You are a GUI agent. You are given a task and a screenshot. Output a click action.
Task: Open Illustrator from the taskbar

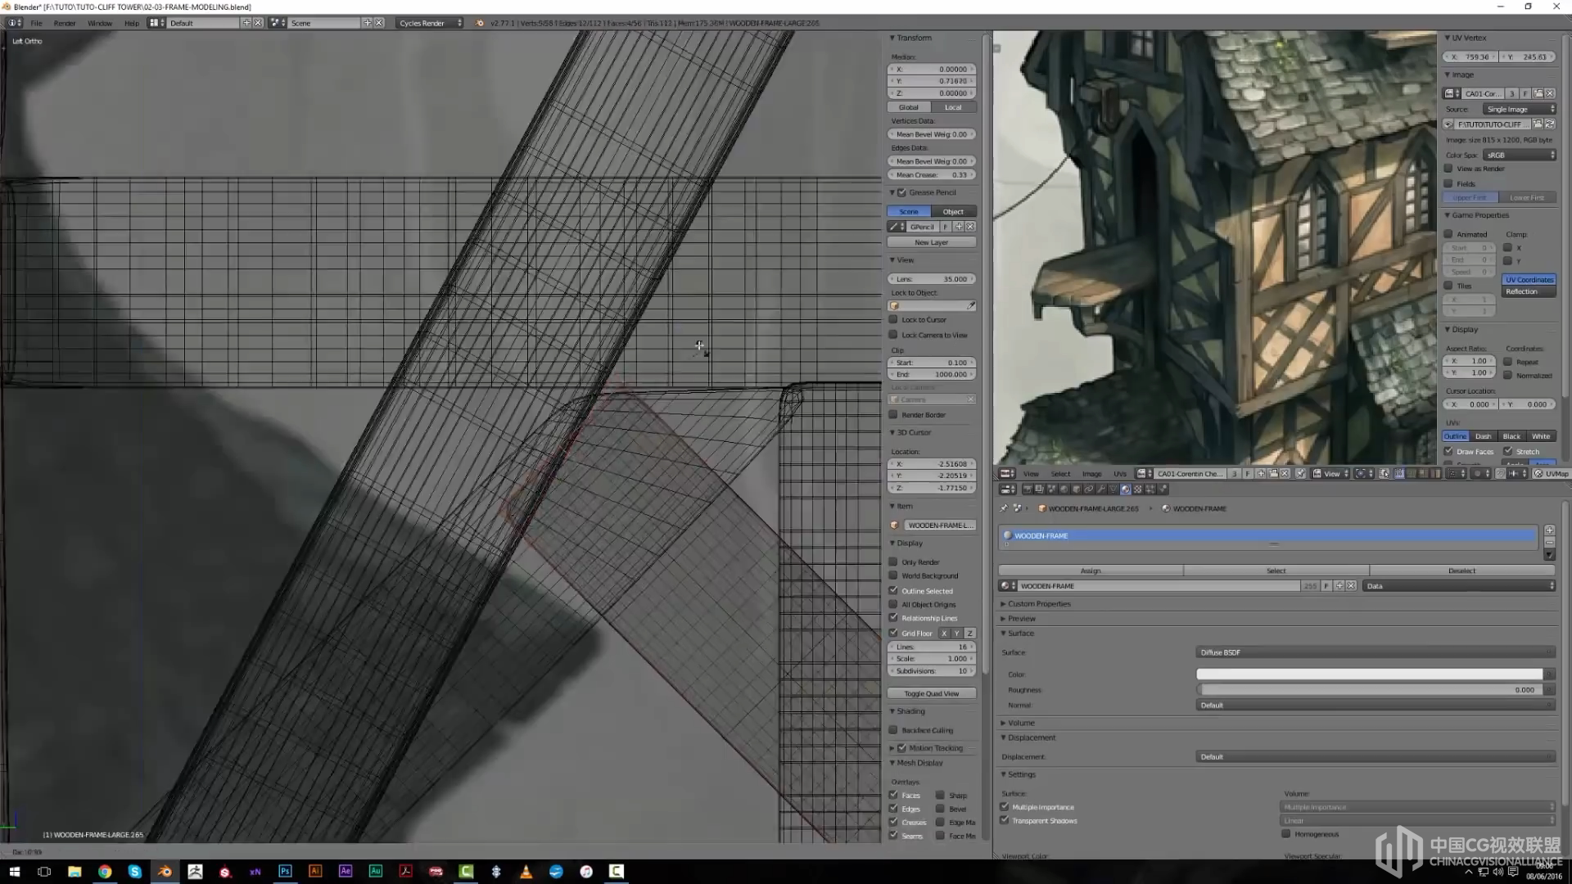pyautogui.click(x=315, y=871)
